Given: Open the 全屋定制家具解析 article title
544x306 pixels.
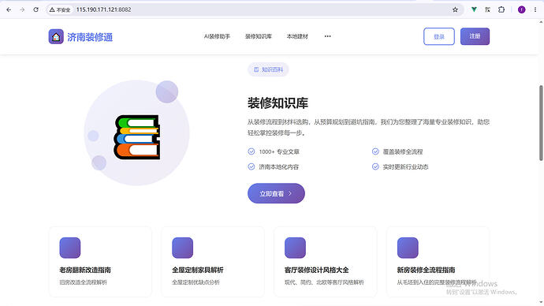Looking at the screenshot, I should [198, 270].
